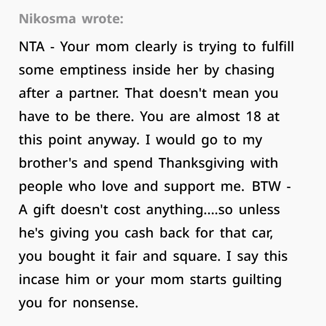
Task: Select the word 'Thanksgiving'
Action: point(202,163)
